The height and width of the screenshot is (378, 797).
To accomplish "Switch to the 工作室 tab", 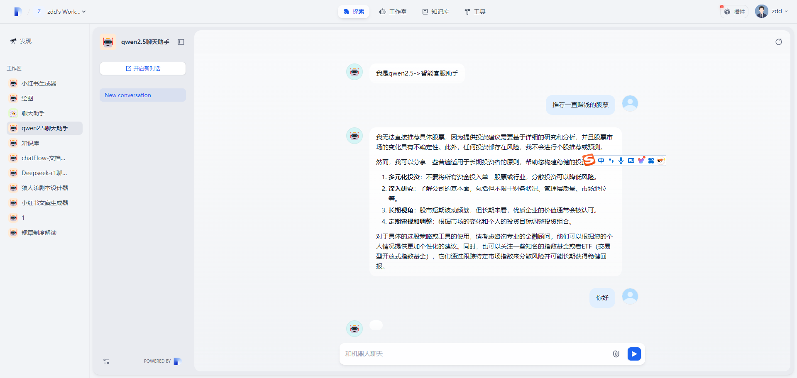I will coord(393,11).
